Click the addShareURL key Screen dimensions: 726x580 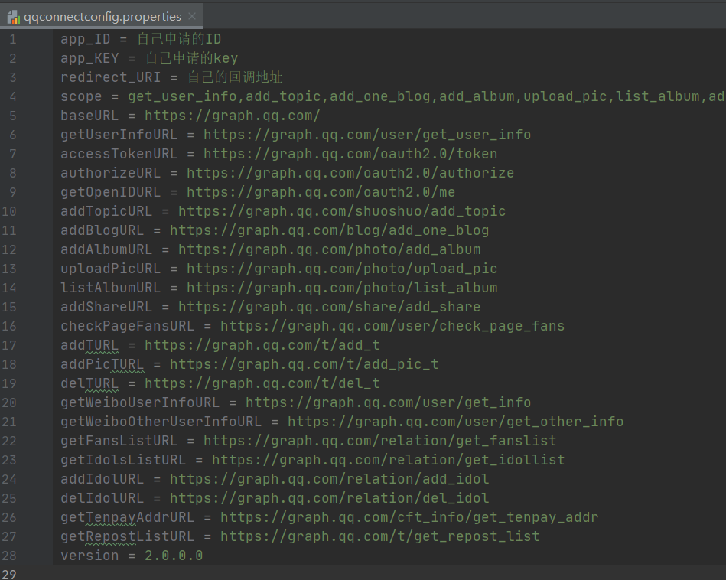pyautogui.click(x=106, y=307)
